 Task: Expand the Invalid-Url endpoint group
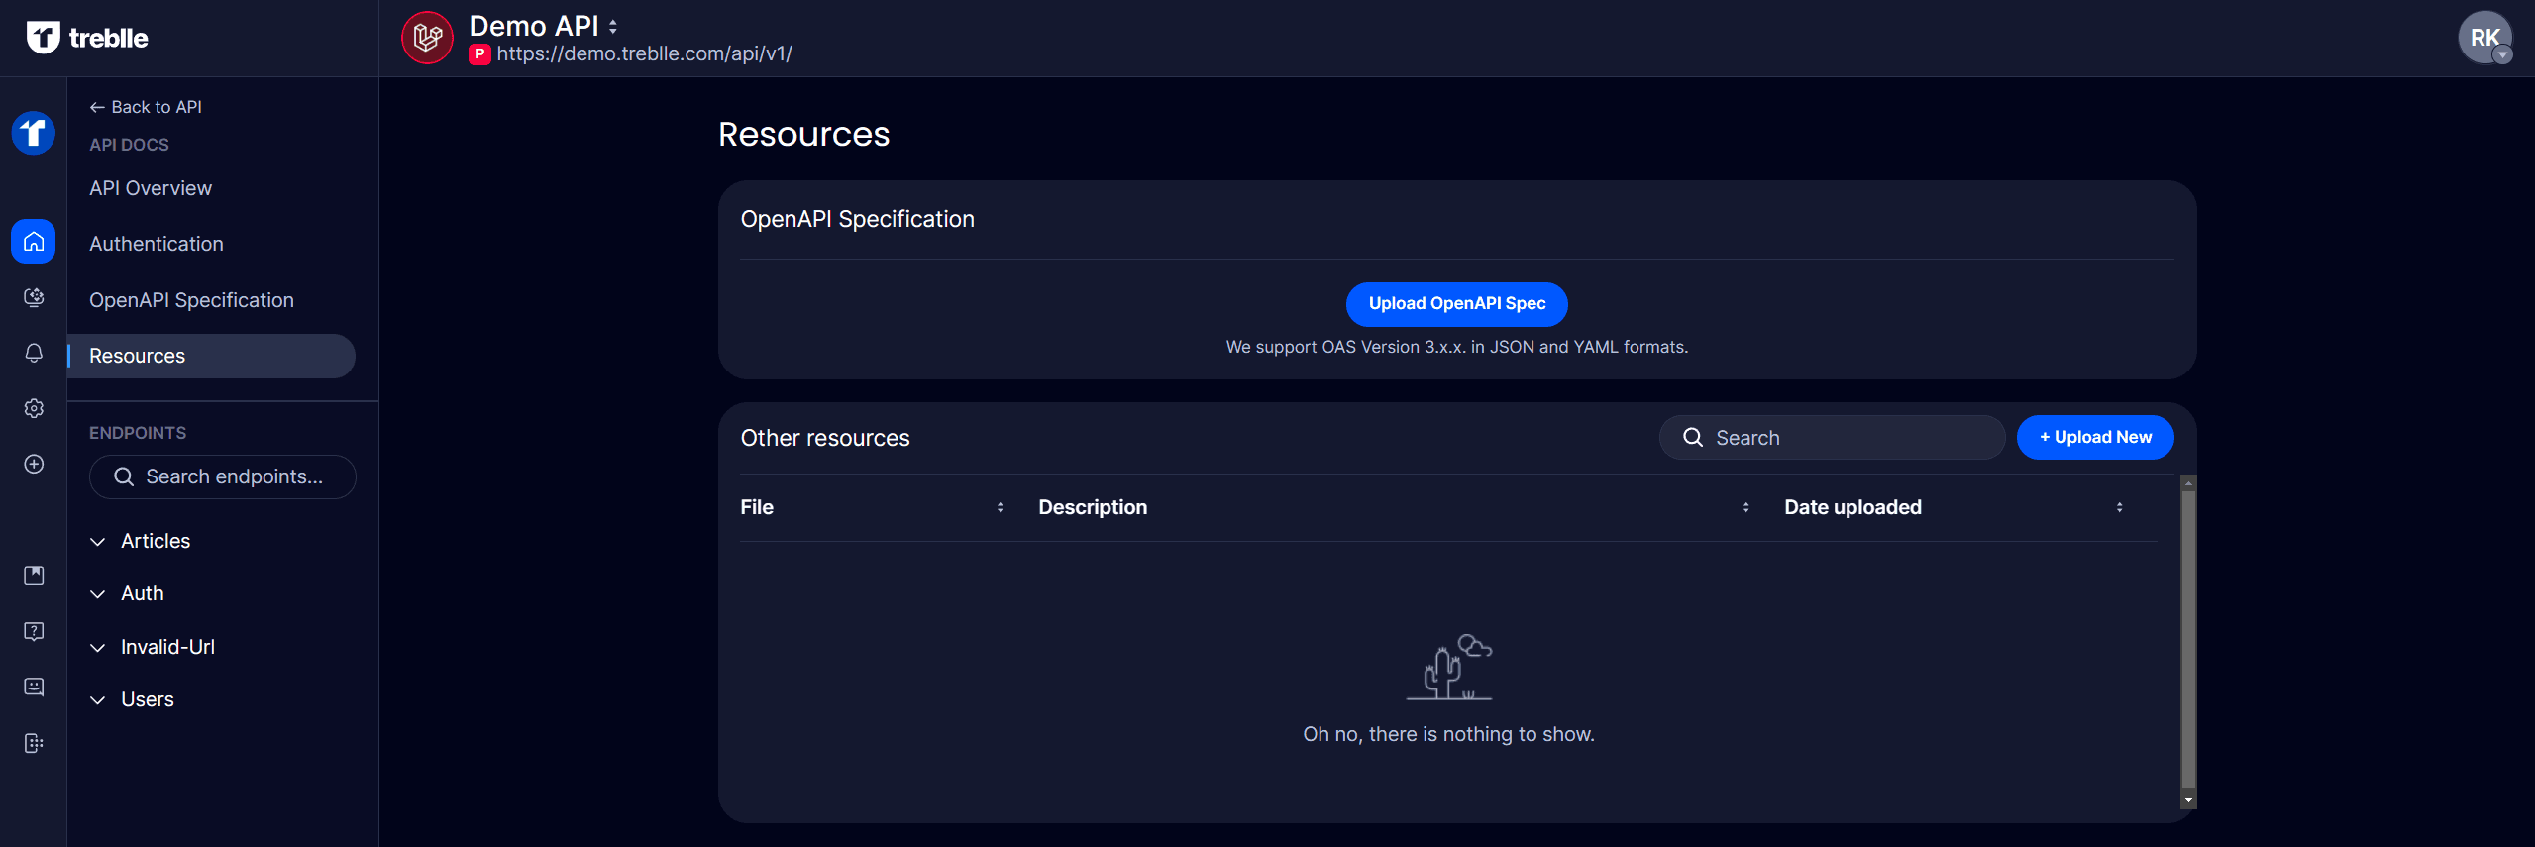click(x=166, y=647)
